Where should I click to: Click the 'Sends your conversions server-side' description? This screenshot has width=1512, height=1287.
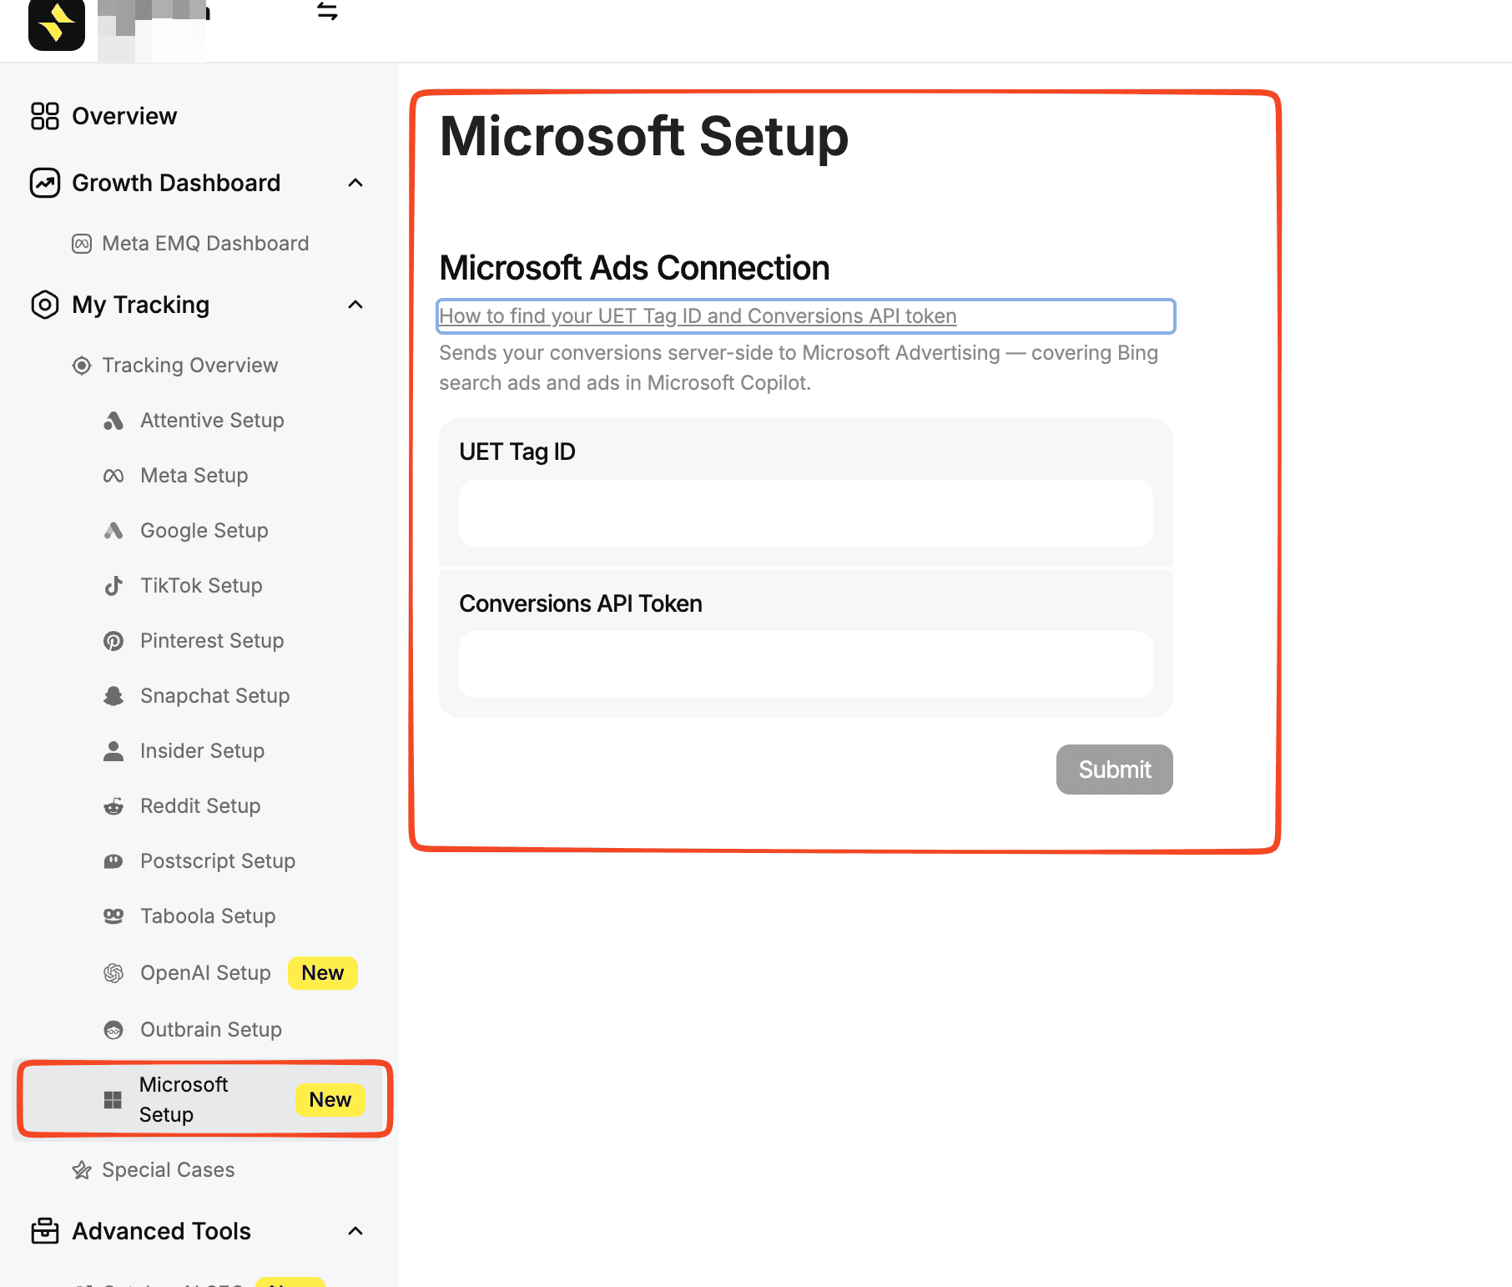[x=799, y=368]
